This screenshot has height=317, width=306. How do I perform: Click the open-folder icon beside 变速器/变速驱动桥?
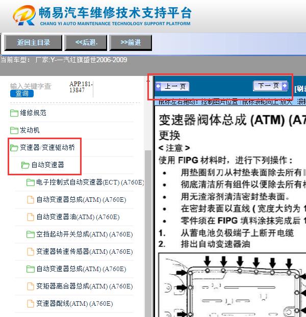point(14,148)
